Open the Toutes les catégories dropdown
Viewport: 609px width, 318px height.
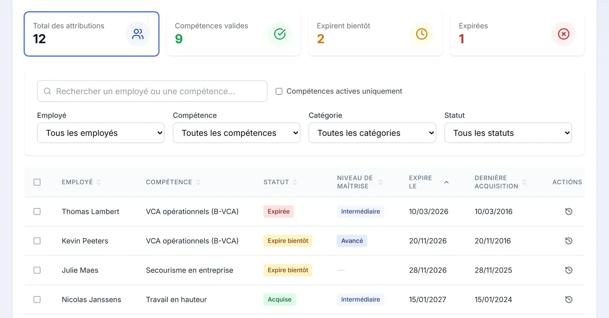(372, 133)
